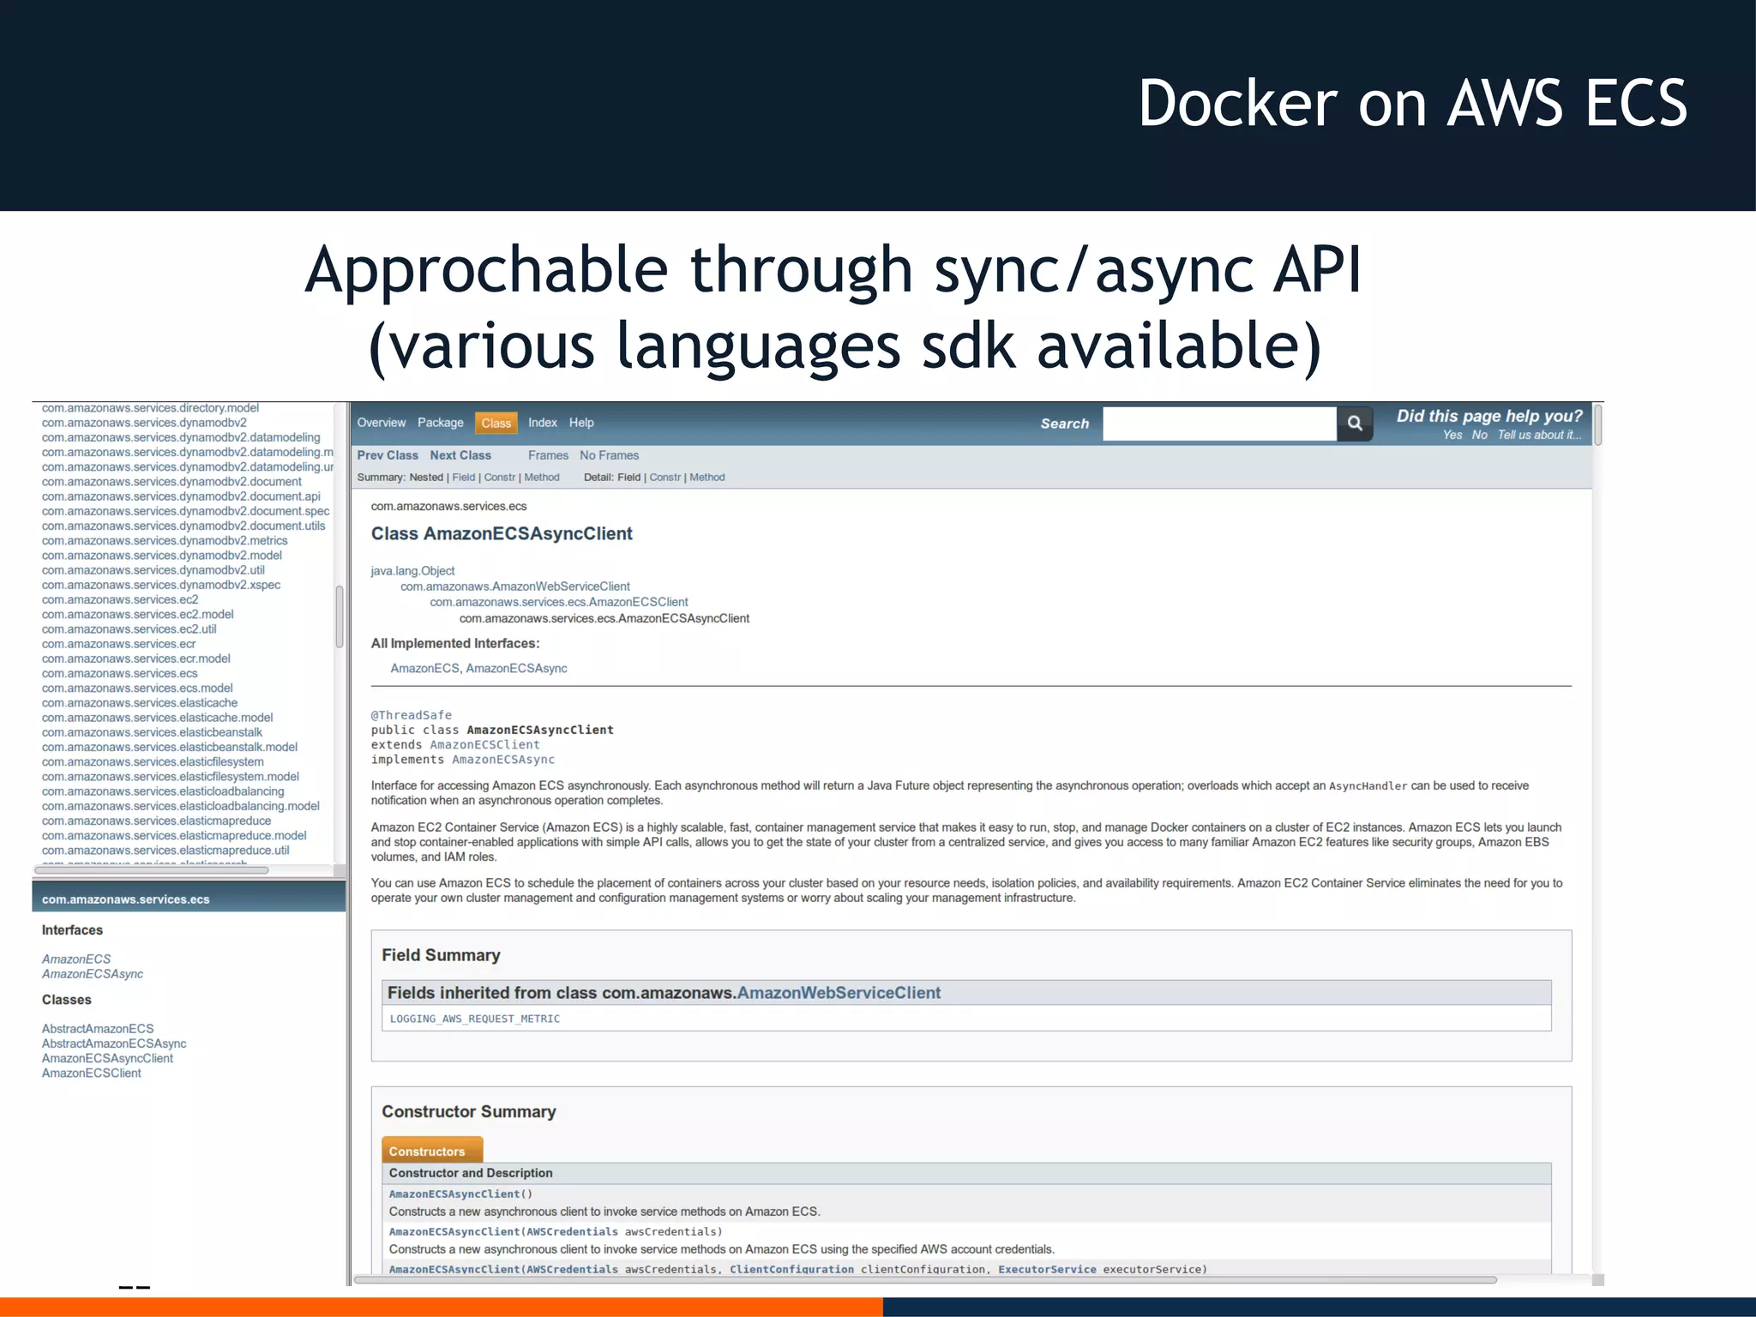The image size is (1756, 1317).
Task: Open com.amazonaws.services.elasticloadbalancing package
Action: coord(163,791)
